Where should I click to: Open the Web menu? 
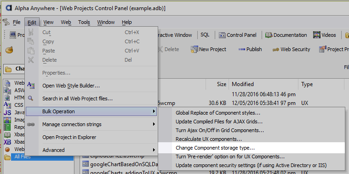pyautogui.click(x=66, y=22)
